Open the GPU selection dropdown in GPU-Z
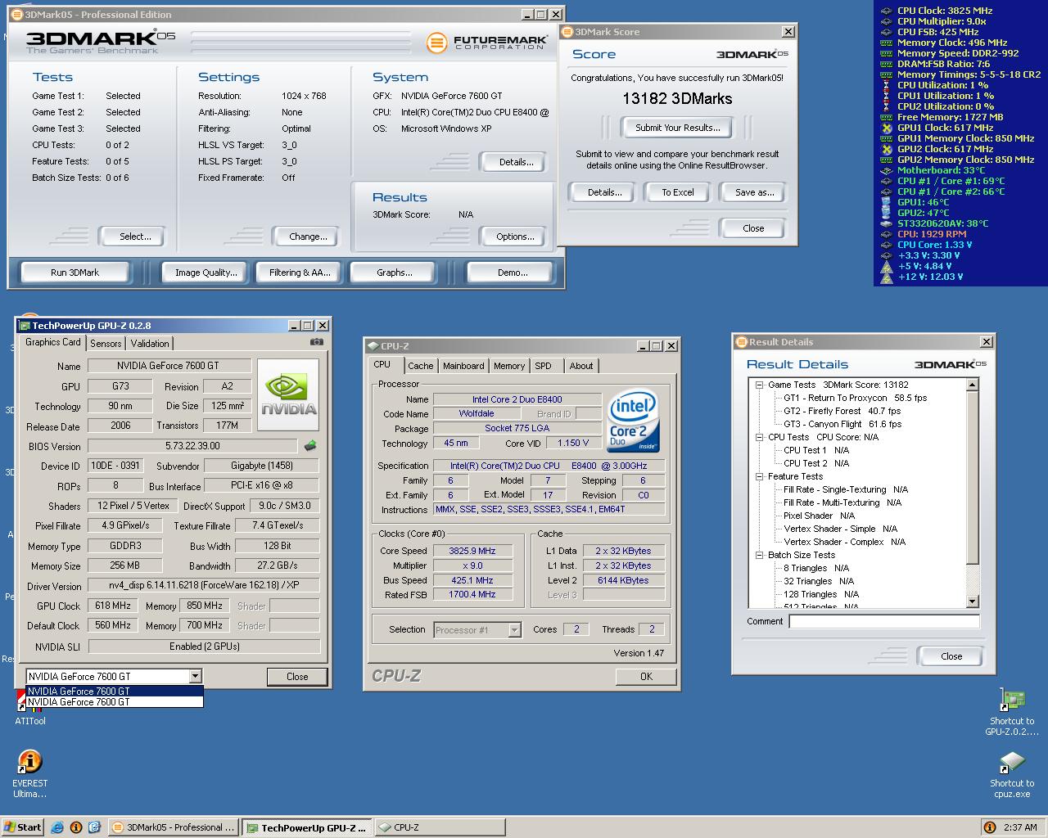This screenshot has height=838, width=1048. pos(195,676)
